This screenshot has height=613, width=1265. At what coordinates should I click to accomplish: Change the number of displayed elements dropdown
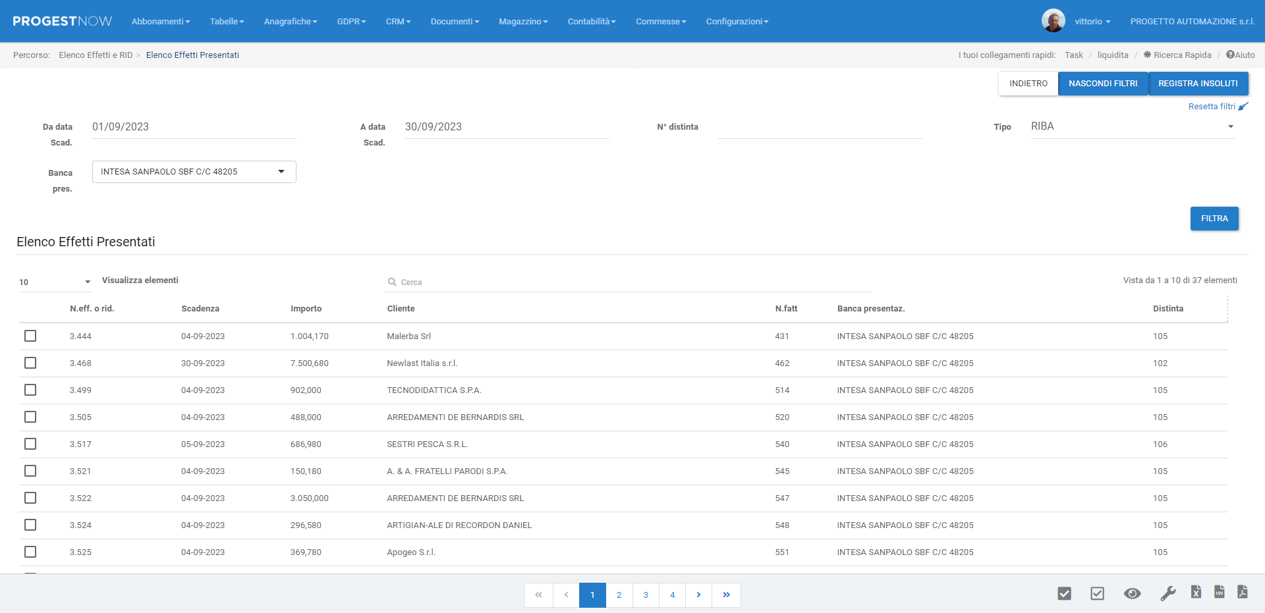55,282
